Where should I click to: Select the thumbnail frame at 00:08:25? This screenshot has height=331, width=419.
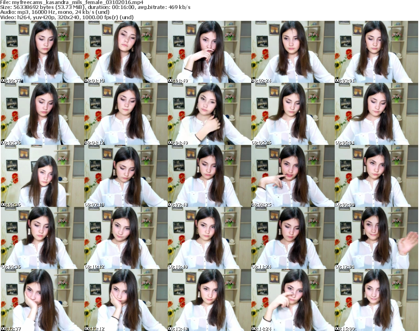pos(293,176)
